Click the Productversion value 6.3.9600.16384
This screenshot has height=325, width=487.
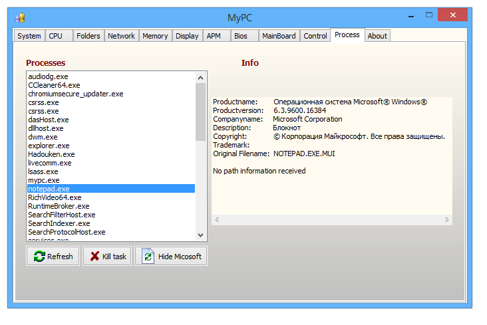pos(299,110)
